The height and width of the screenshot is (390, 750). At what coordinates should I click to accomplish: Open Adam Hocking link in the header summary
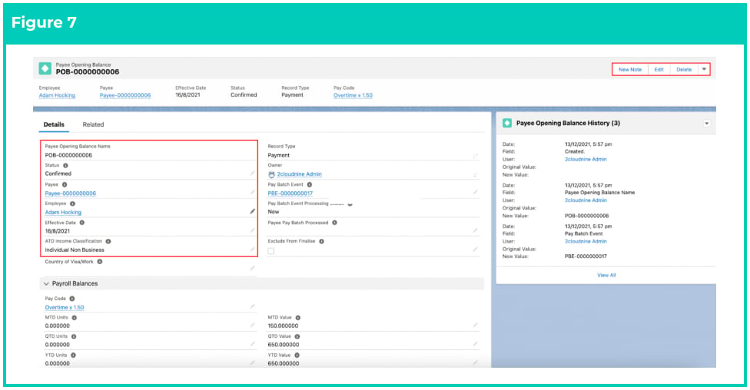[57, 95]
